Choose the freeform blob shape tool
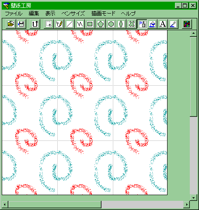 tap(132, 24)
